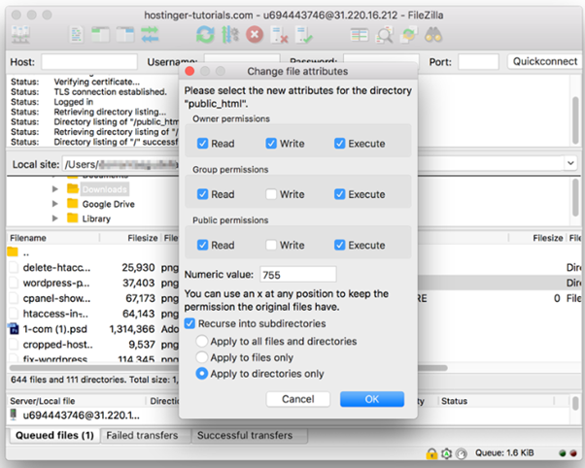Click the refresh file listing icon

205,35
